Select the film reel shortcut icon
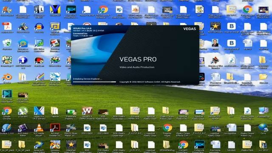Image resolution: width=272 pixels, height=153 pixels. tap(55, 60)
